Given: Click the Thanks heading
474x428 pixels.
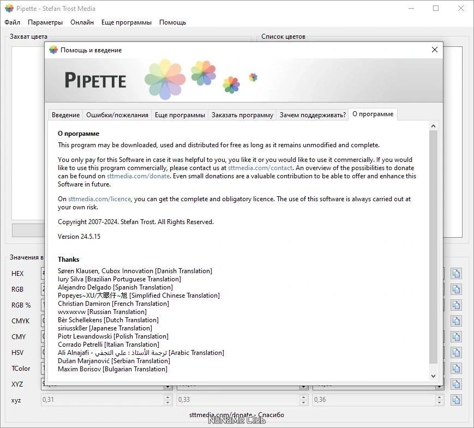Looking at the screenshot, I should pos(68,260).
